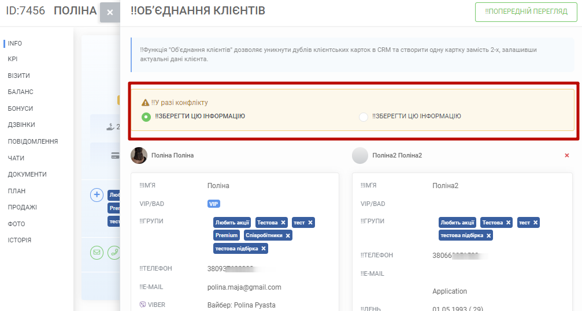Screen dimensions: 582x311
Task: Click the Application text on Поліна2 card
Action: (x=450, y=291)
